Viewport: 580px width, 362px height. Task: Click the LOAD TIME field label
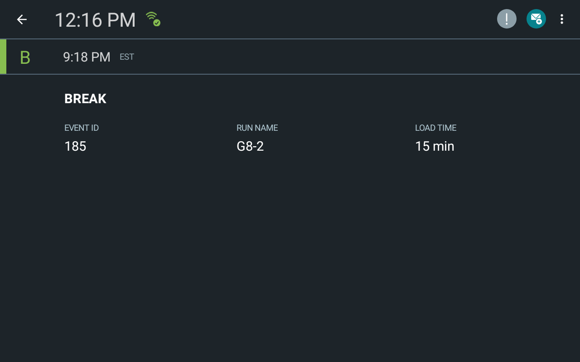click(x=435, y=128)
